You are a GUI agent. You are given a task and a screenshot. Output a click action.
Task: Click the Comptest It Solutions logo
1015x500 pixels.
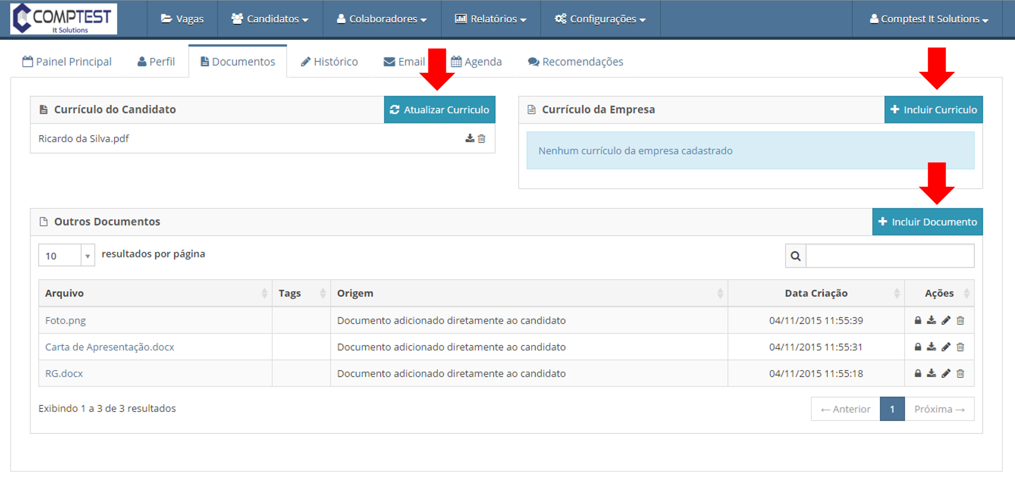pyautogui.click(x=64, y=19)
